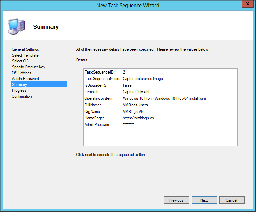Click the TaskSequenceName value Capture reference image
Viewport: 256px width, 212px height.
coord(143,79)
